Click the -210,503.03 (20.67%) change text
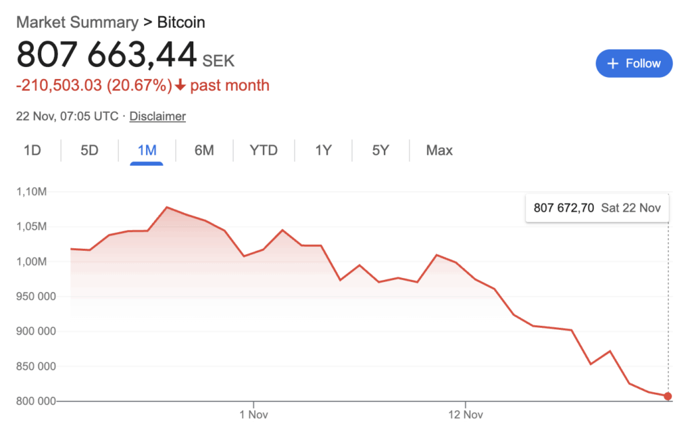The height and width of the screenshot is (426, 692). (93, 85)
